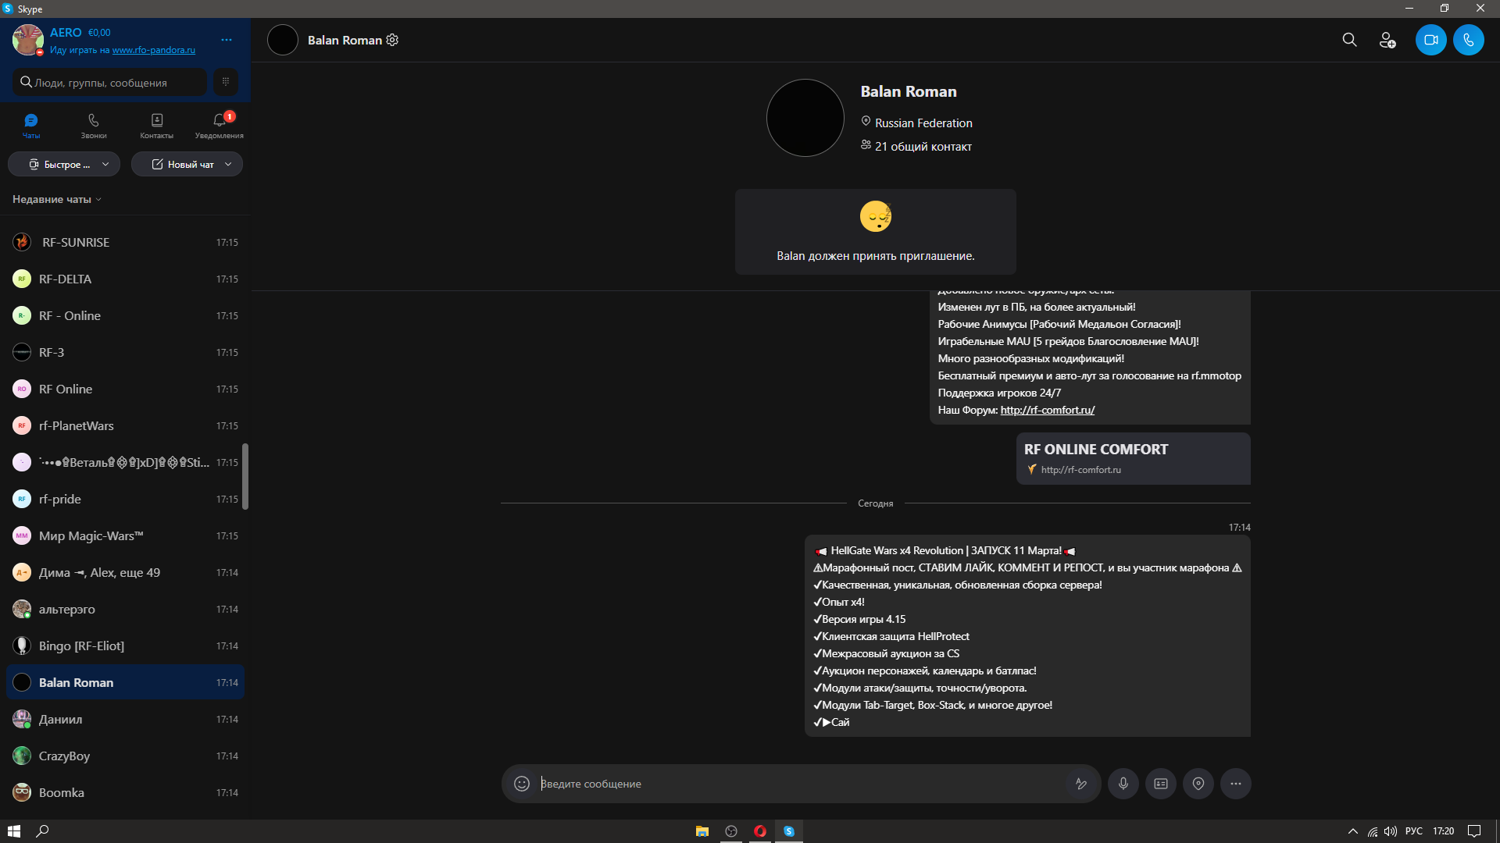Open search in conversation magnifier icon
The image size is (1500, 843).
[1349, 40]
